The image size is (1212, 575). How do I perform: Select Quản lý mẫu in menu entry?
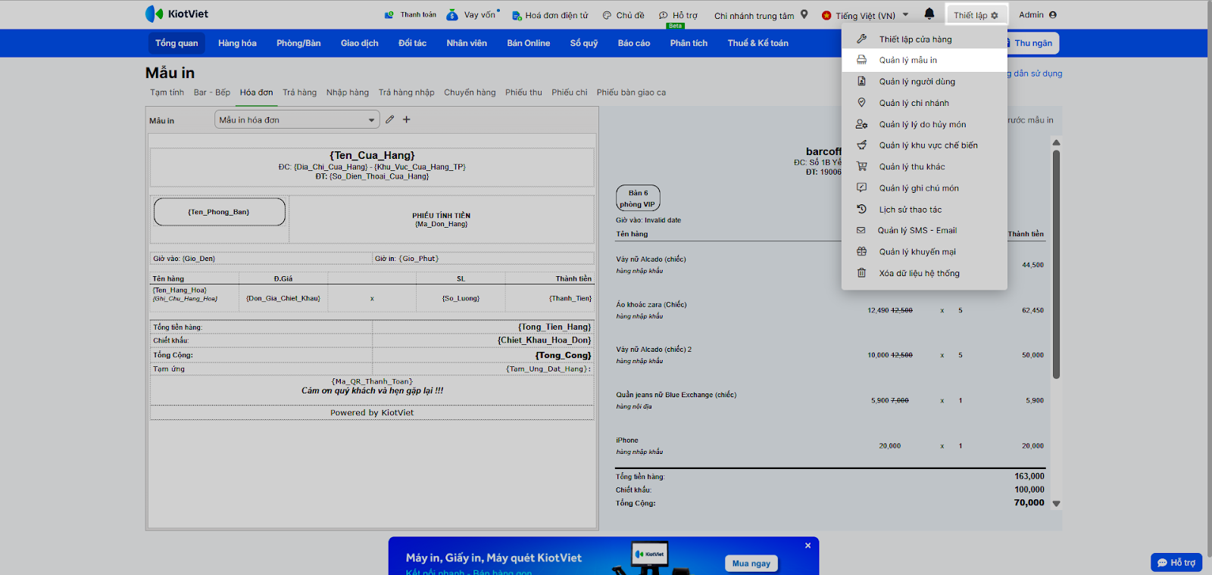pos(907,60)
